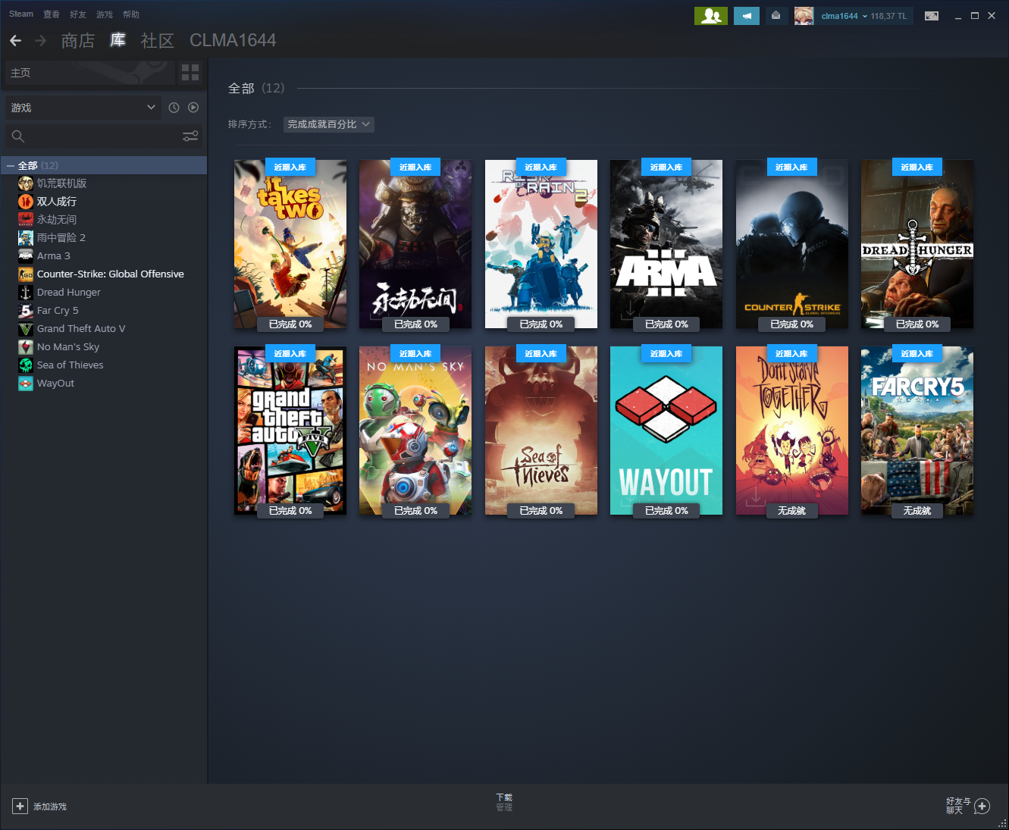
Task: Click Grand Theft Auto V sidebar icon
Action: point(26,329)
